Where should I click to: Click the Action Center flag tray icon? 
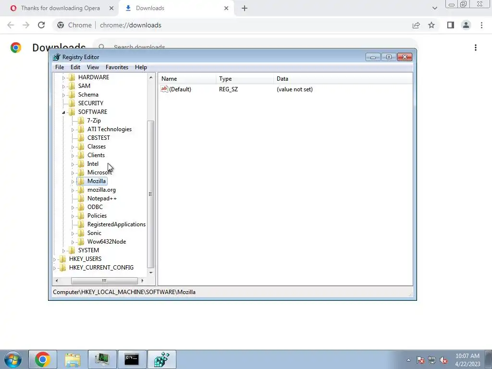click(x=420, y=360)
